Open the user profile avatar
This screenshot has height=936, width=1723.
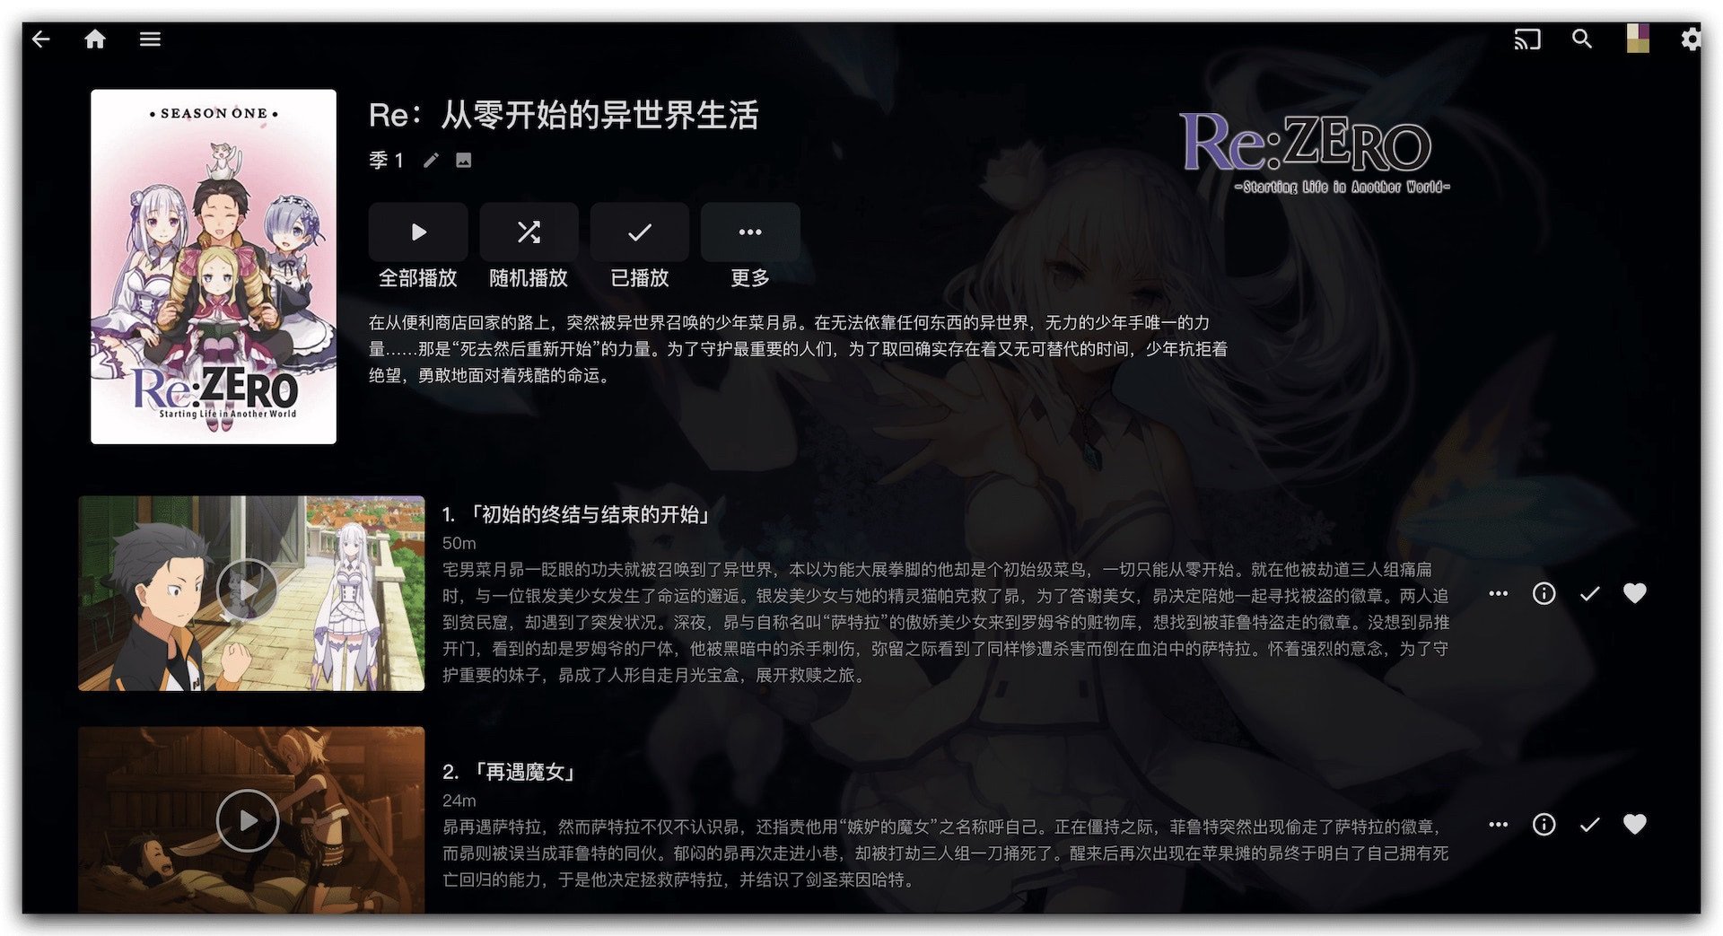1637,39
